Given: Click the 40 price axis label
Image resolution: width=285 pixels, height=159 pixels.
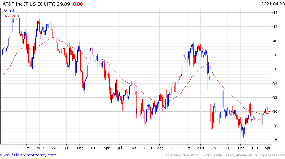Looking at the screenshot, I should pos(275,41).
